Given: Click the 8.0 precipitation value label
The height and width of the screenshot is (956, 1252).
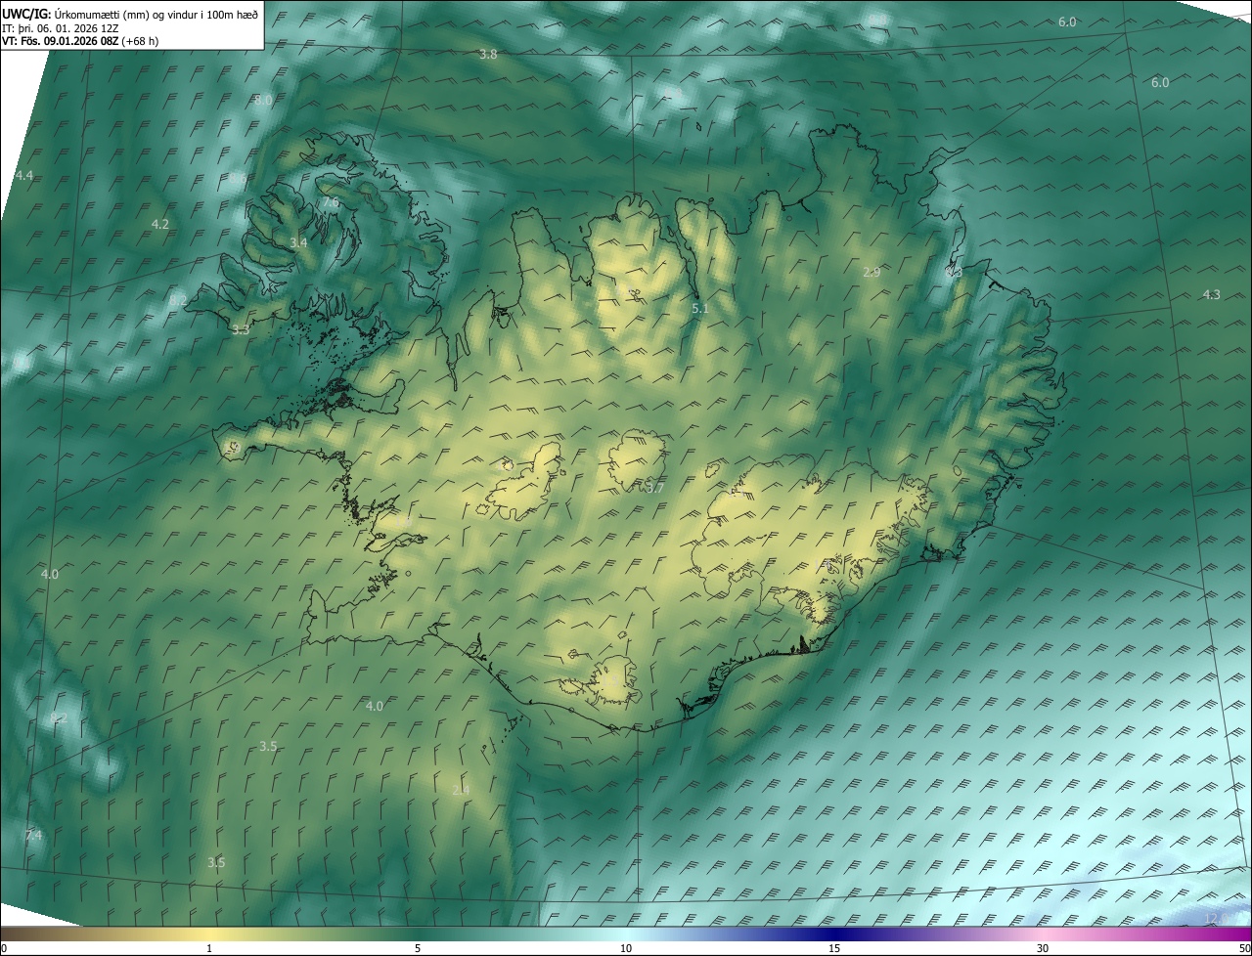Looking at the screenshot, I should 263,101.
